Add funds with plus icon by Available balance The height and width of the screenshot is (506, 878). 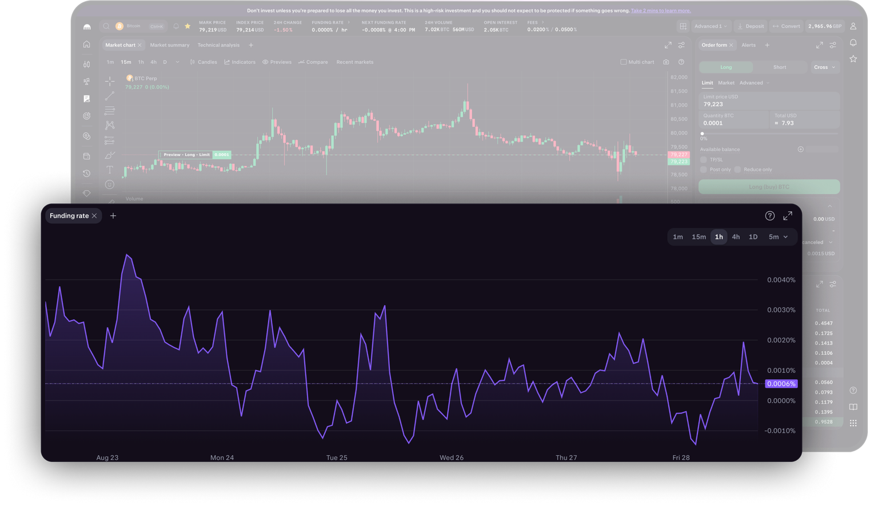(x=801, y=150)
